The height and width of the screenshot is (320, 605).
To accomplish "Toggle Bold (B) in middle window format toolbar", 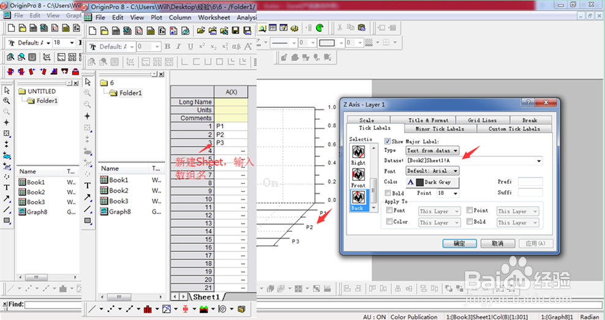I will tap(167, 47).
